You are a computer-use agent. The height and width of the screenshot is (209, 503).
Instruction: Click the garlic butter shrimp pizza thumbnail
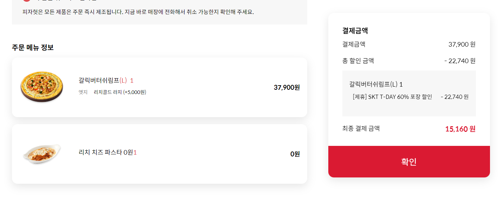click(x=41, y=87)
